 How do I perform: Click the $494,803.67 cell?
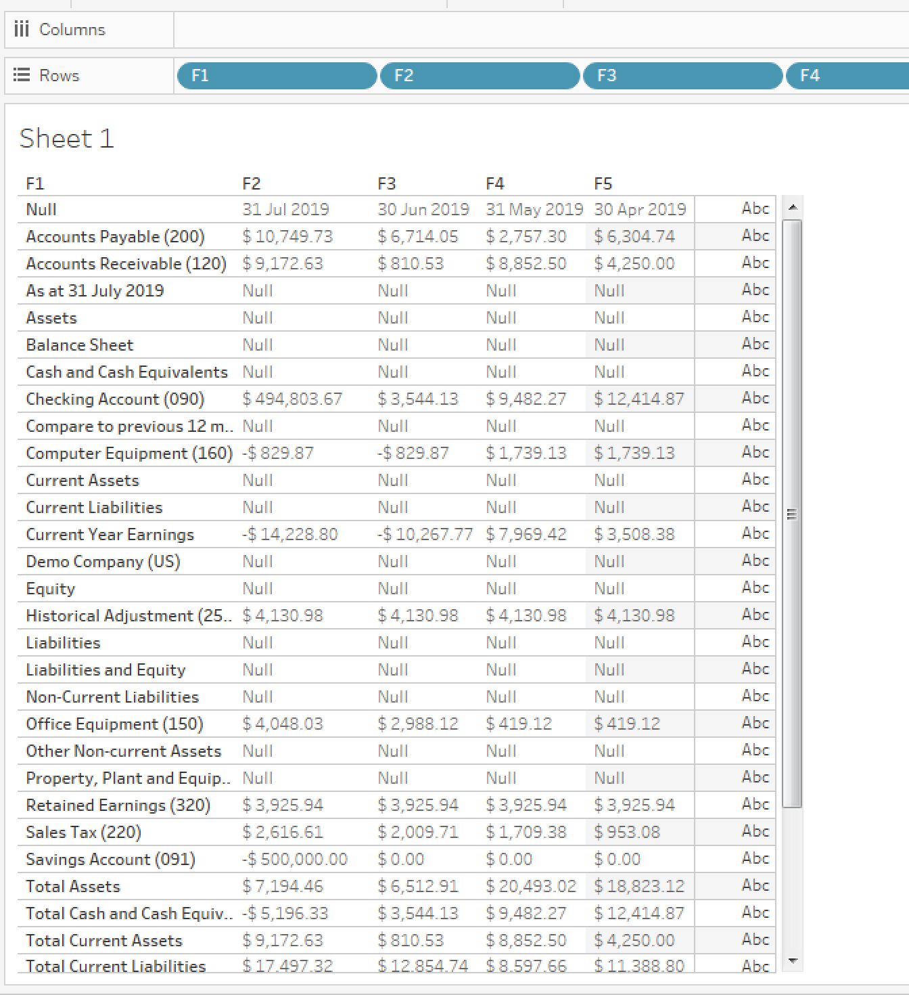(x=292, y=399)
